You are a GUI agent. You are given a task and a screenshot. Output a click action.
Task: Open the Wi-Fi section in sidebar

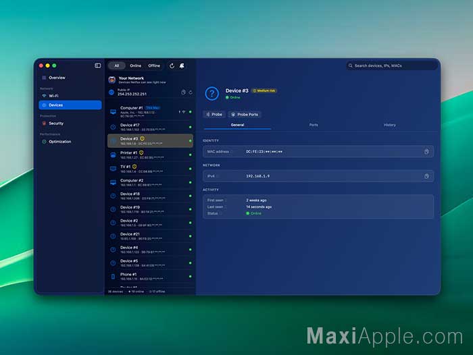(70, 96)
